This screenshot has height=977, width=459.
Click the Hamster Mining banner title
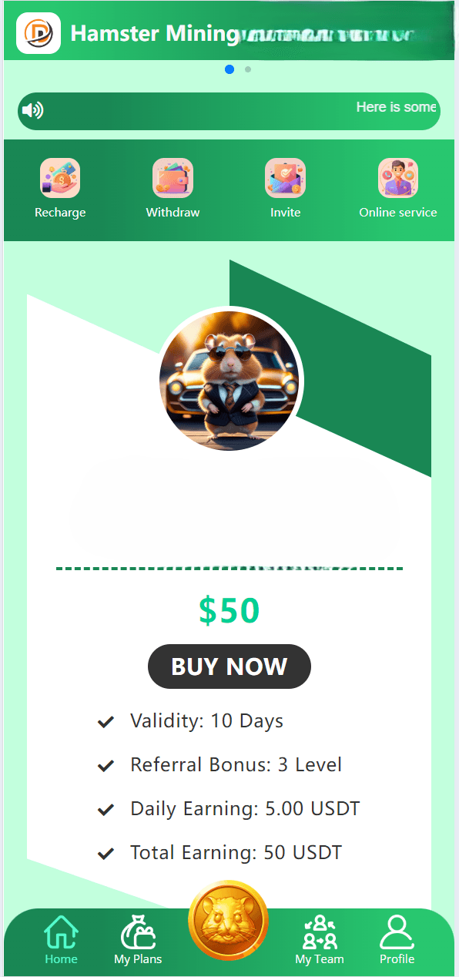pyautogui.click(x=155, y=34)
